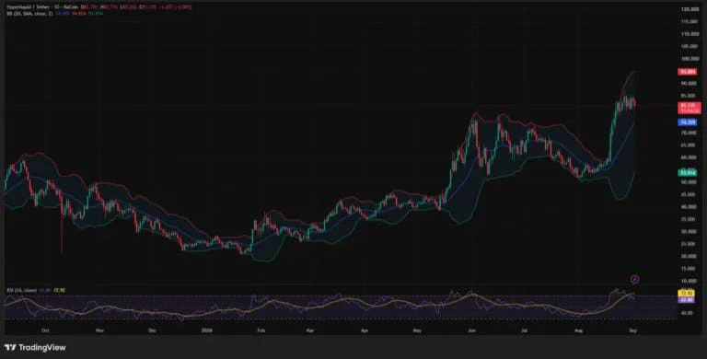Click the 40.000 price axis tick
Viewport: 707px width, 359px height.
click(x=690, y=207)
